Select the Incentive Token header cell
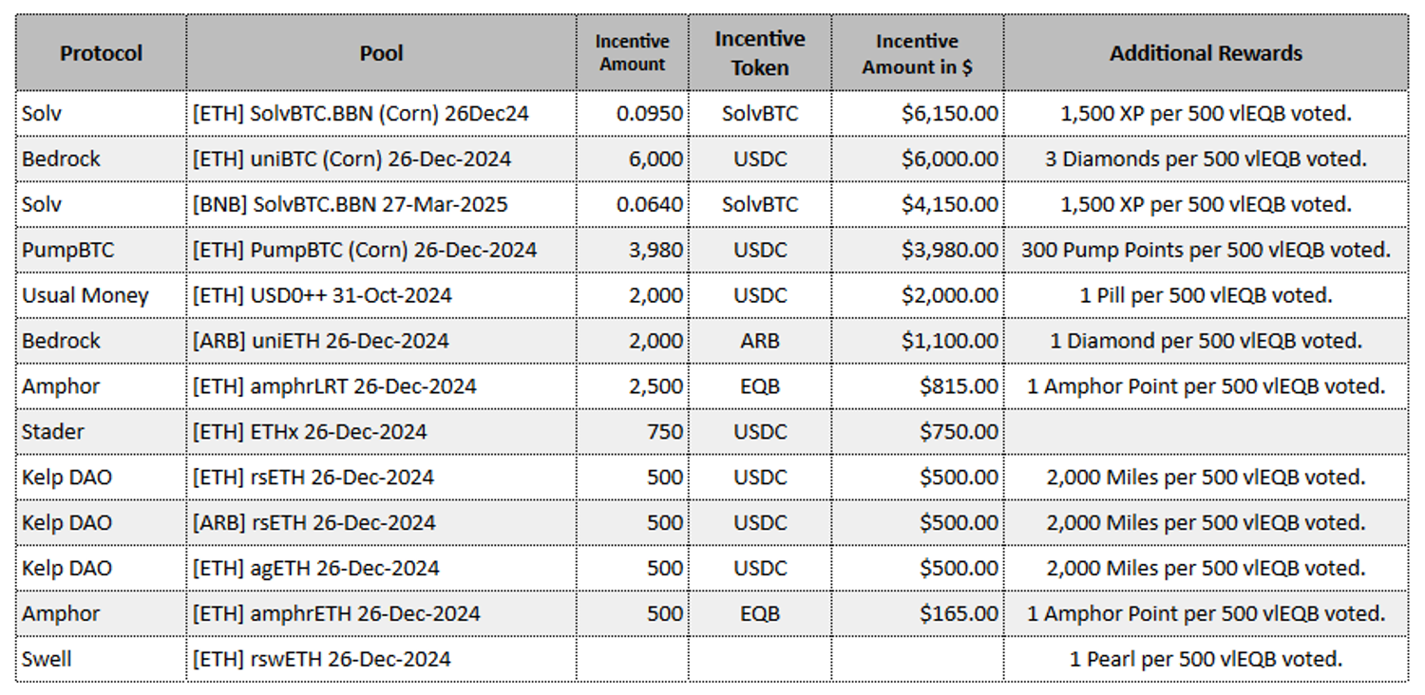This screenshot has height=695, width=1425. click(759, 53)
